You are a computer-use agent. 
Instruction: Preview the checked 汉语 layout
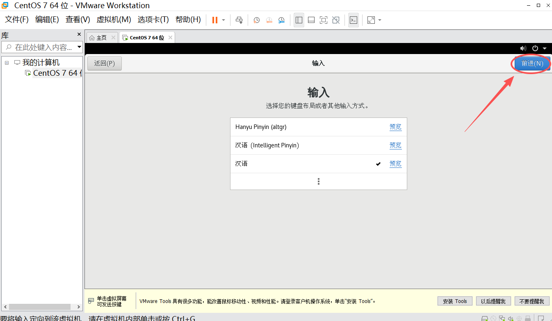click(x=395, y=164)
